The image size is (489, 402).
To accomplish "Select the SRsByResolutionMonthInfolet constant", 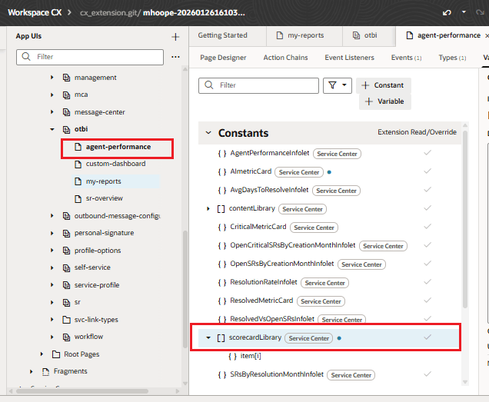I will 277,374.
